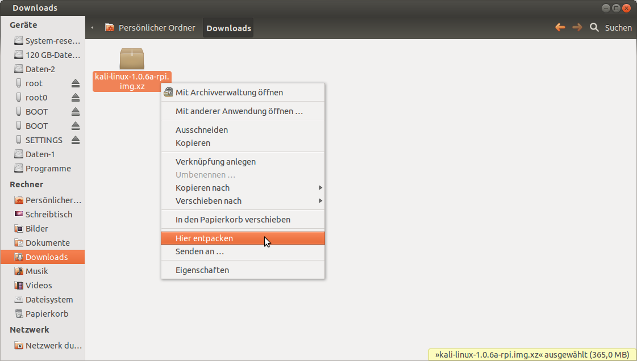Click the back arrow in toolbar
Screen dimensions: 637x361
(560, 28)
